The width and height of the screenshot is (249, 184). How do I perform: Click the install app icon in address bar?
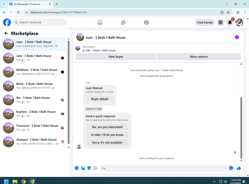coord(222,12)
